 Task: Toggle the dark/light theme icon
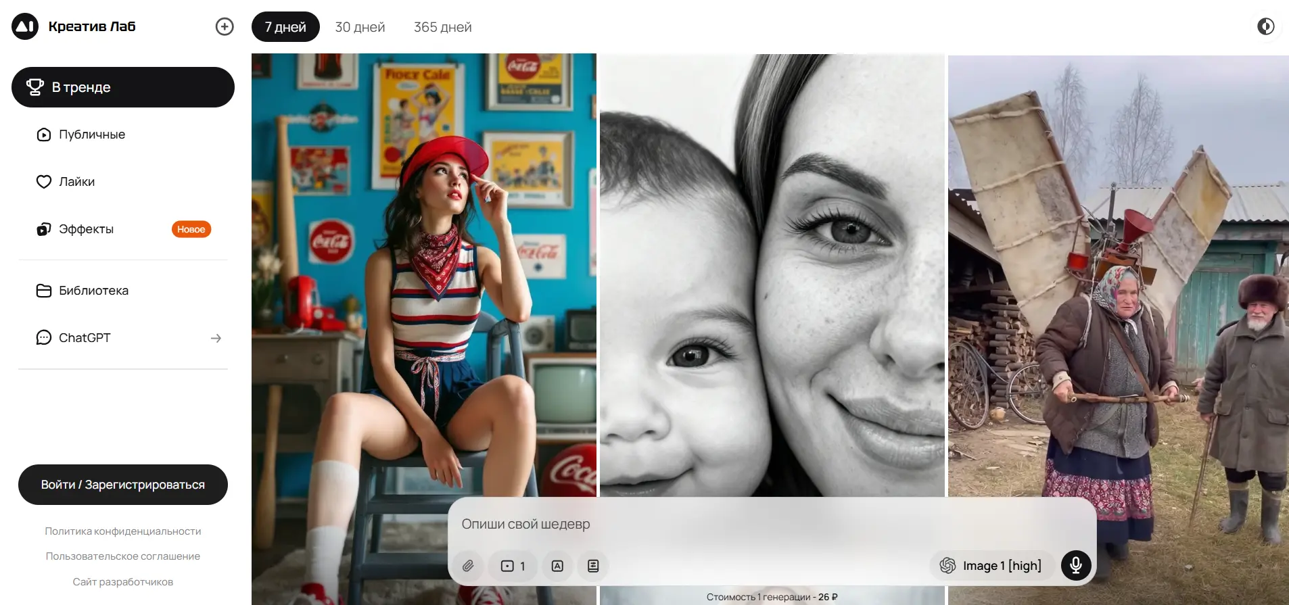(x=1265, y=26)
